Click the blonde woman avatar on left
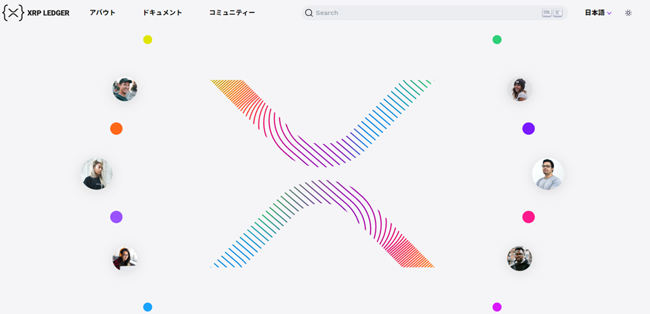650x314 pixels. pos(97,174)
